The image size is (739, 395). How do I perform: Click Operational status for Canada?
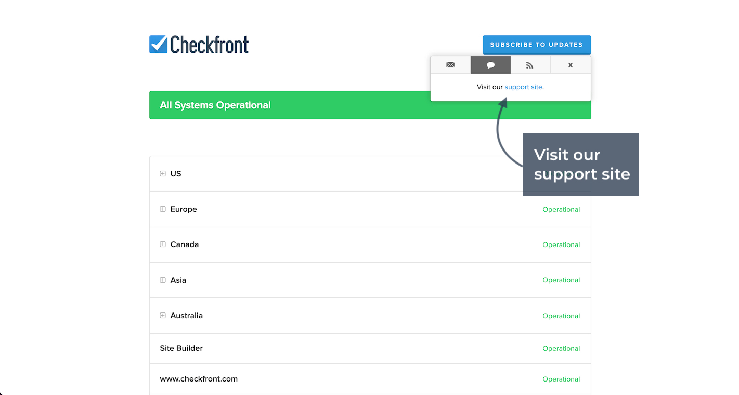(x=561, y=245)
